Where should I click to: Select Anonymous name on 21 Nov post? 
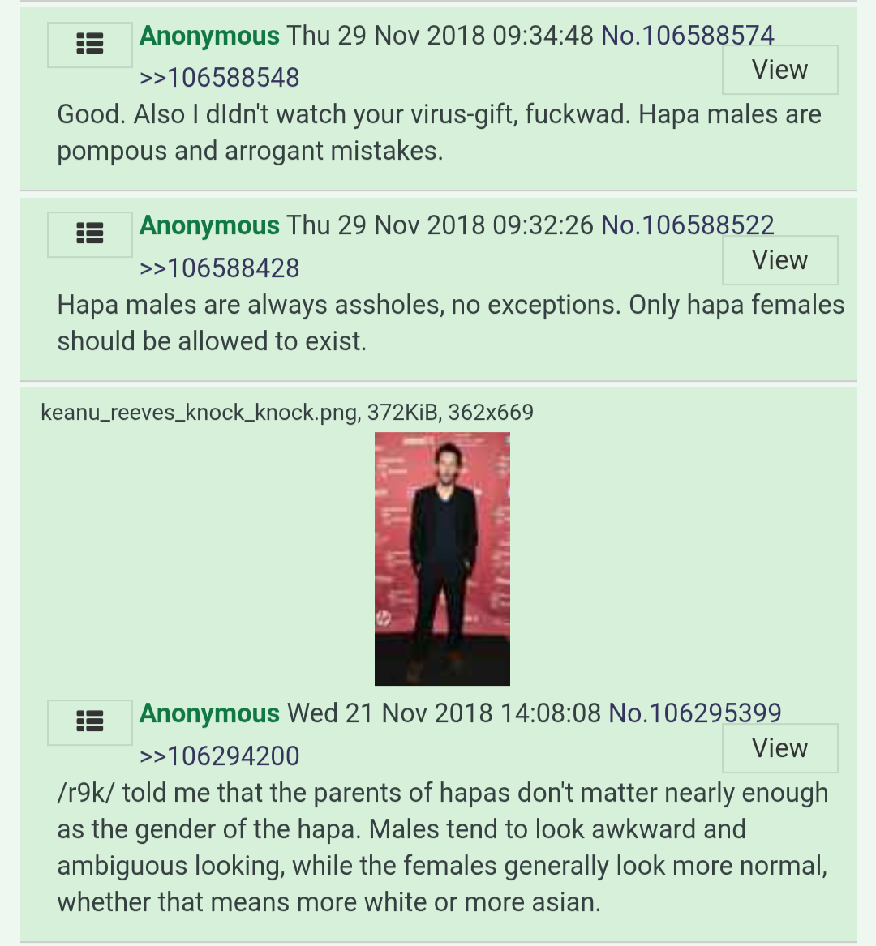coord(209,713)
